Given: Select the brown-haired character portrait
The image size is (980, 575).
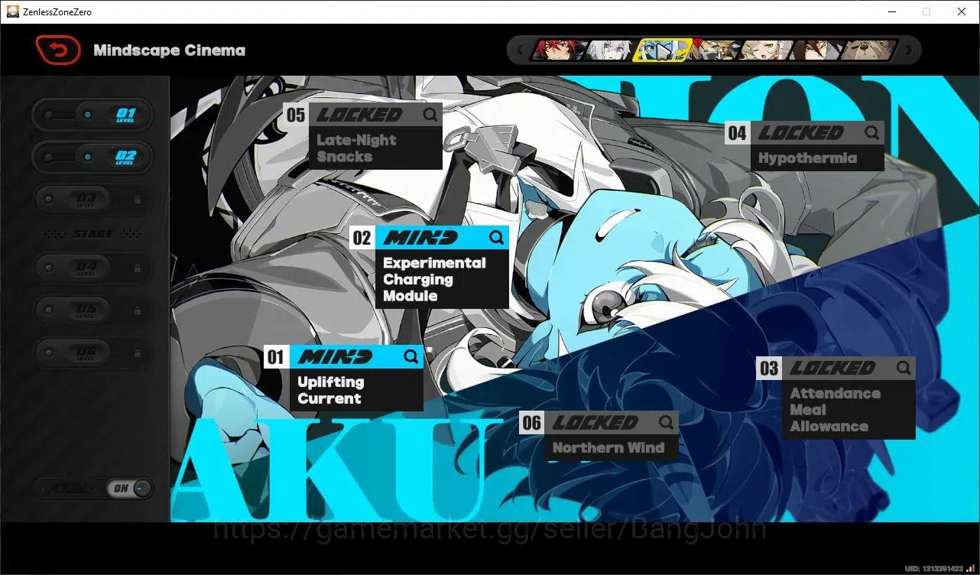Looking at the screenshot, I should pos(818,50).
